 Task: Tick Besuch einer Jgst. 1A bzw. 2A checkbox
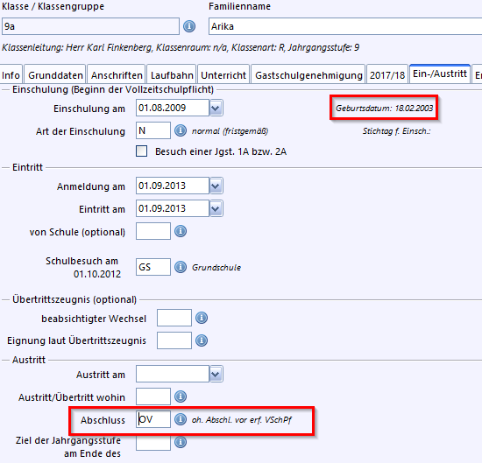click(141, 151)
